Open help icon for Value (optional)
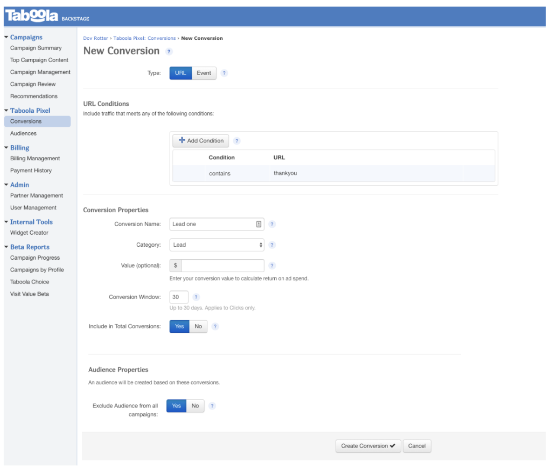This screenshot has height=471, width=553. coord(272,266)
